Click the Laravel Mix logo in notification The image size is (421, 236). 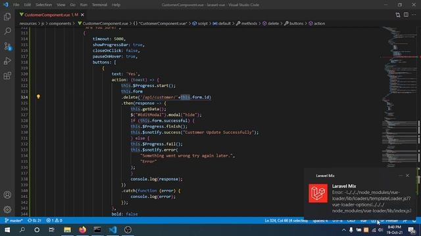coord(318,193)
